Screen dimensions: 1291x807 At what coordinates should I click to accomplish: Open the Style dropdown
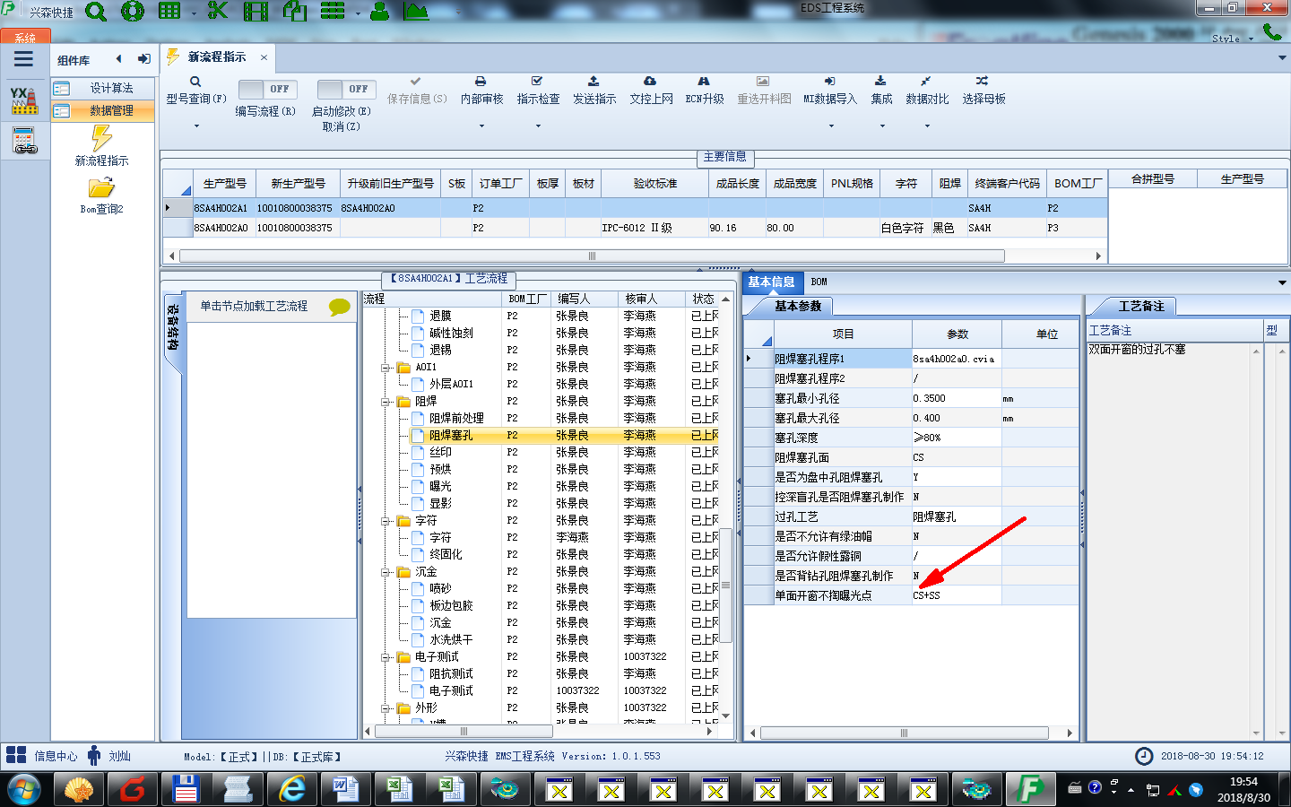(1233, 39)
